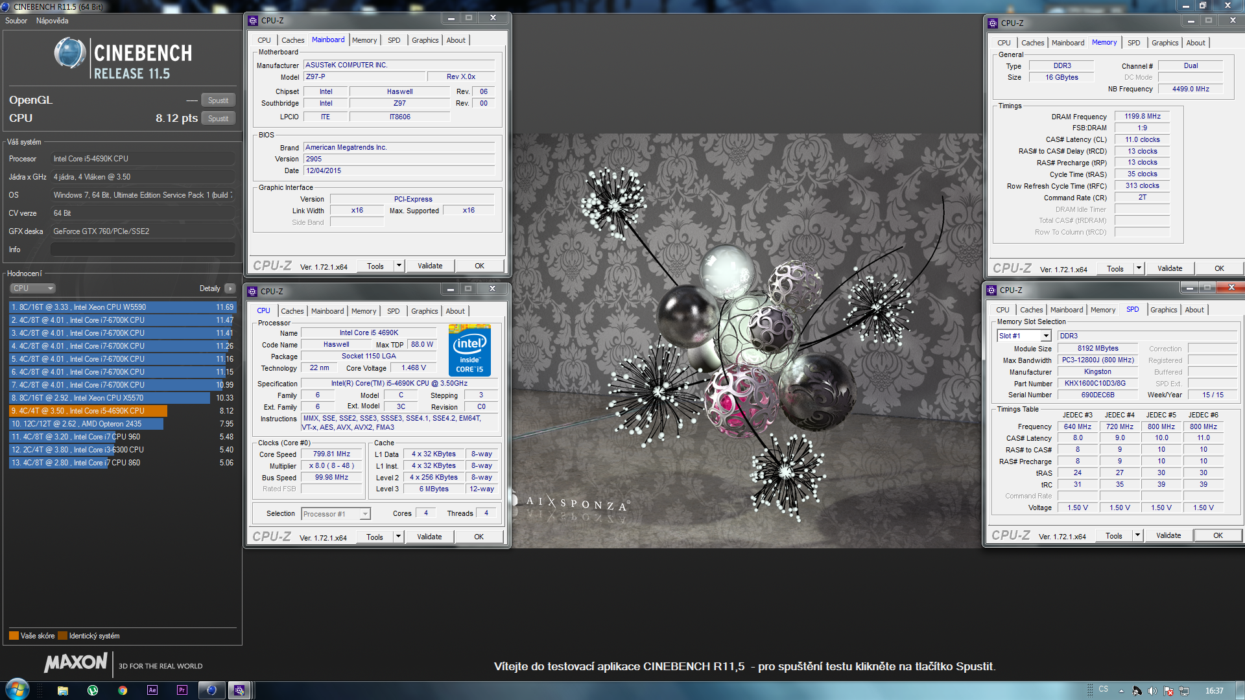This screenshot has height=700, width=1245.
Task: Select ranking row Intel Core i7 CPU 860
Action: click(x=123, y=463)
